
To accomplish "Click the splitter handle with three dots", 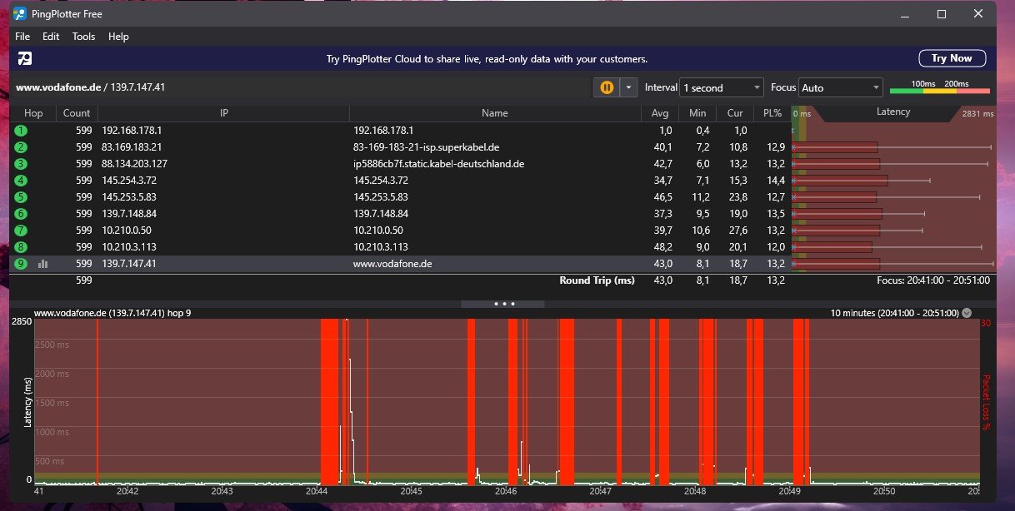I will 502,304.
